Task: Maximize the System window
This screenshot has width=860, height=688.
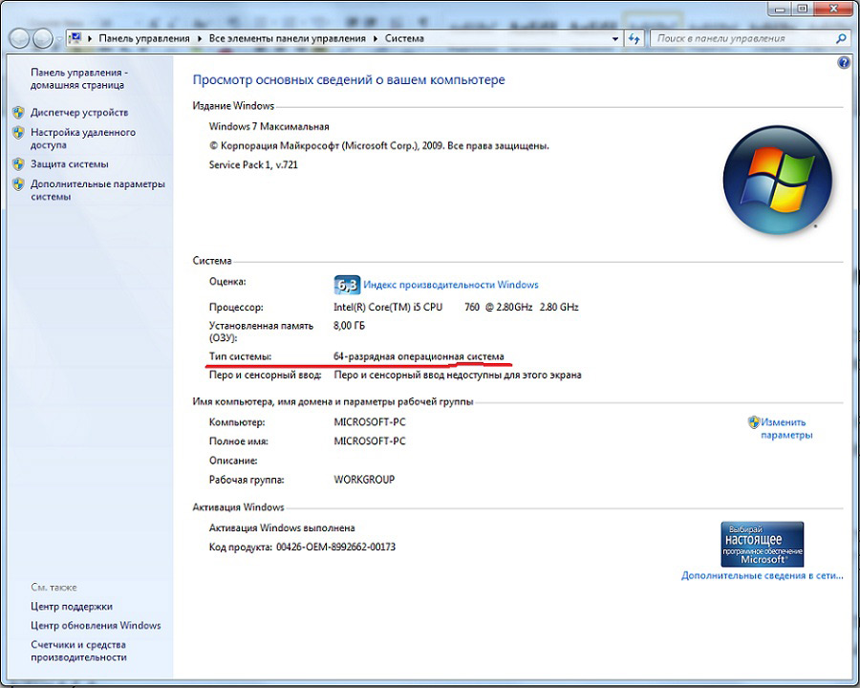Action: (x=803, y=9)
